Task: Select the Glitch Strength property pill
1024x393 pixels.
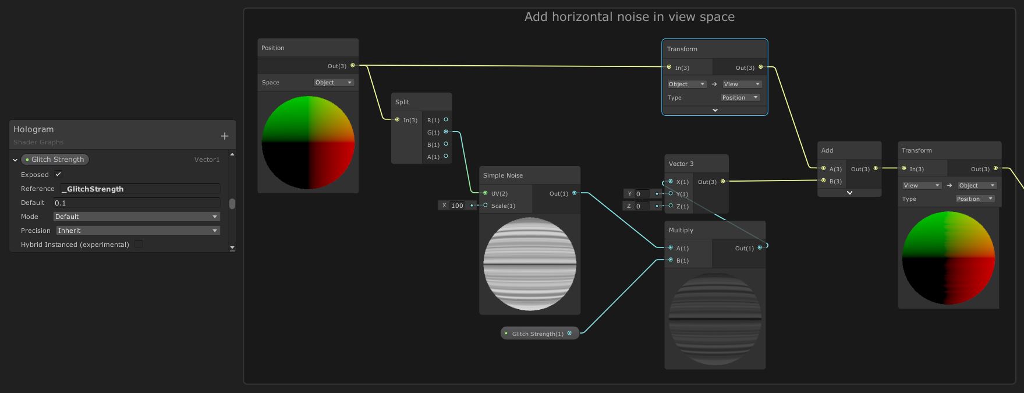Action: tap(55, 160)
